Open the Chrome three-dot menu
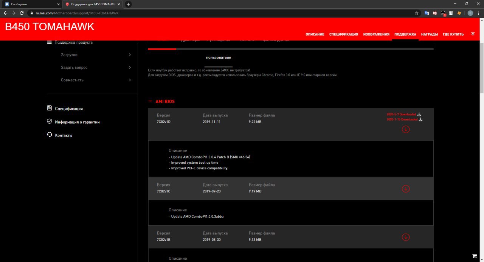Image resolution: width=484 pixels, height=262 pixels. tap(479, 13)
